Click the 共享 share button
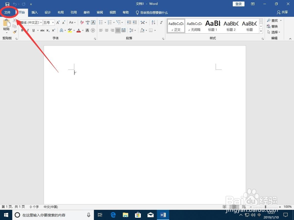 click(282, 12)
